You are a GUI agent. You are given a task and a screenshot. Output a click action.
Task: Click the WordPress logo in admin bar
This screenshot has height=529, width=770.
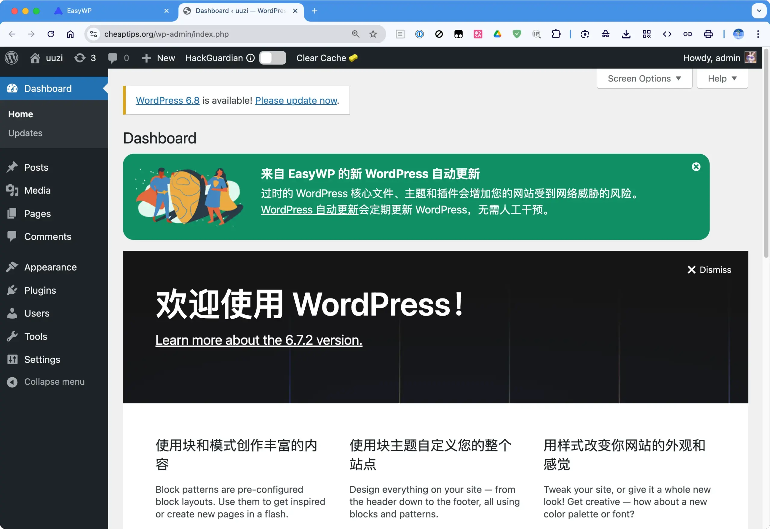coord(12,58)
